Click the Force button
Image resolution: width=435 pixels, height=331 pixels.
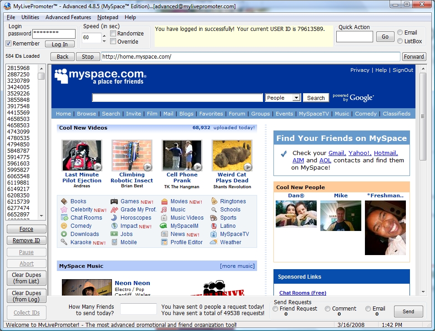26,229
